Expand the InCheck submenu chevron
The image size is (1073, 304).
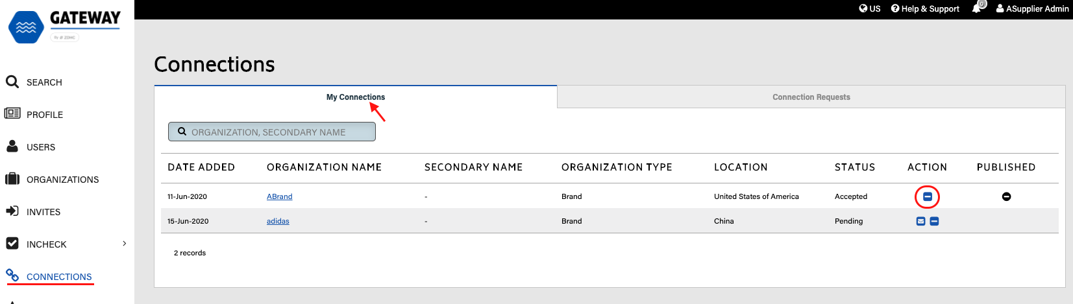point(124,244)
